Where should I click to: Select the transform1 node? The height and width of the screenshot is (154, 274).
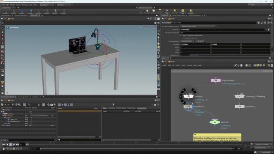[240, 107]
